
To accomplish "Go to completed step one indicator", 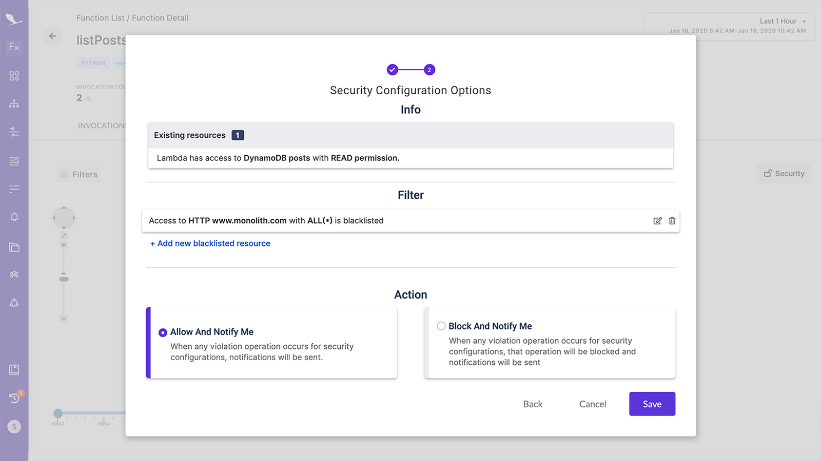I will (x=393, y=70).
